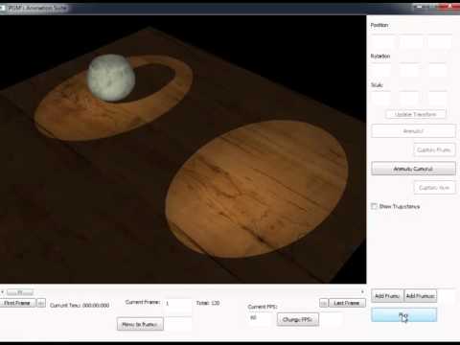Focus the first Position value field

pyautogui.click(x=382, y=41)
